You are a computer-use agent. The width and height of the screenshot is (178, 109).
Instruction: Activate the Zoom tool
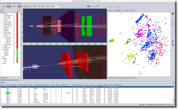click(4, 6)
